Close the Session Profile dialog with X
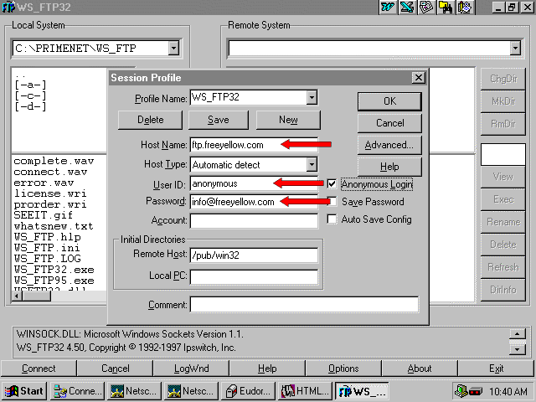 [419, 78]
